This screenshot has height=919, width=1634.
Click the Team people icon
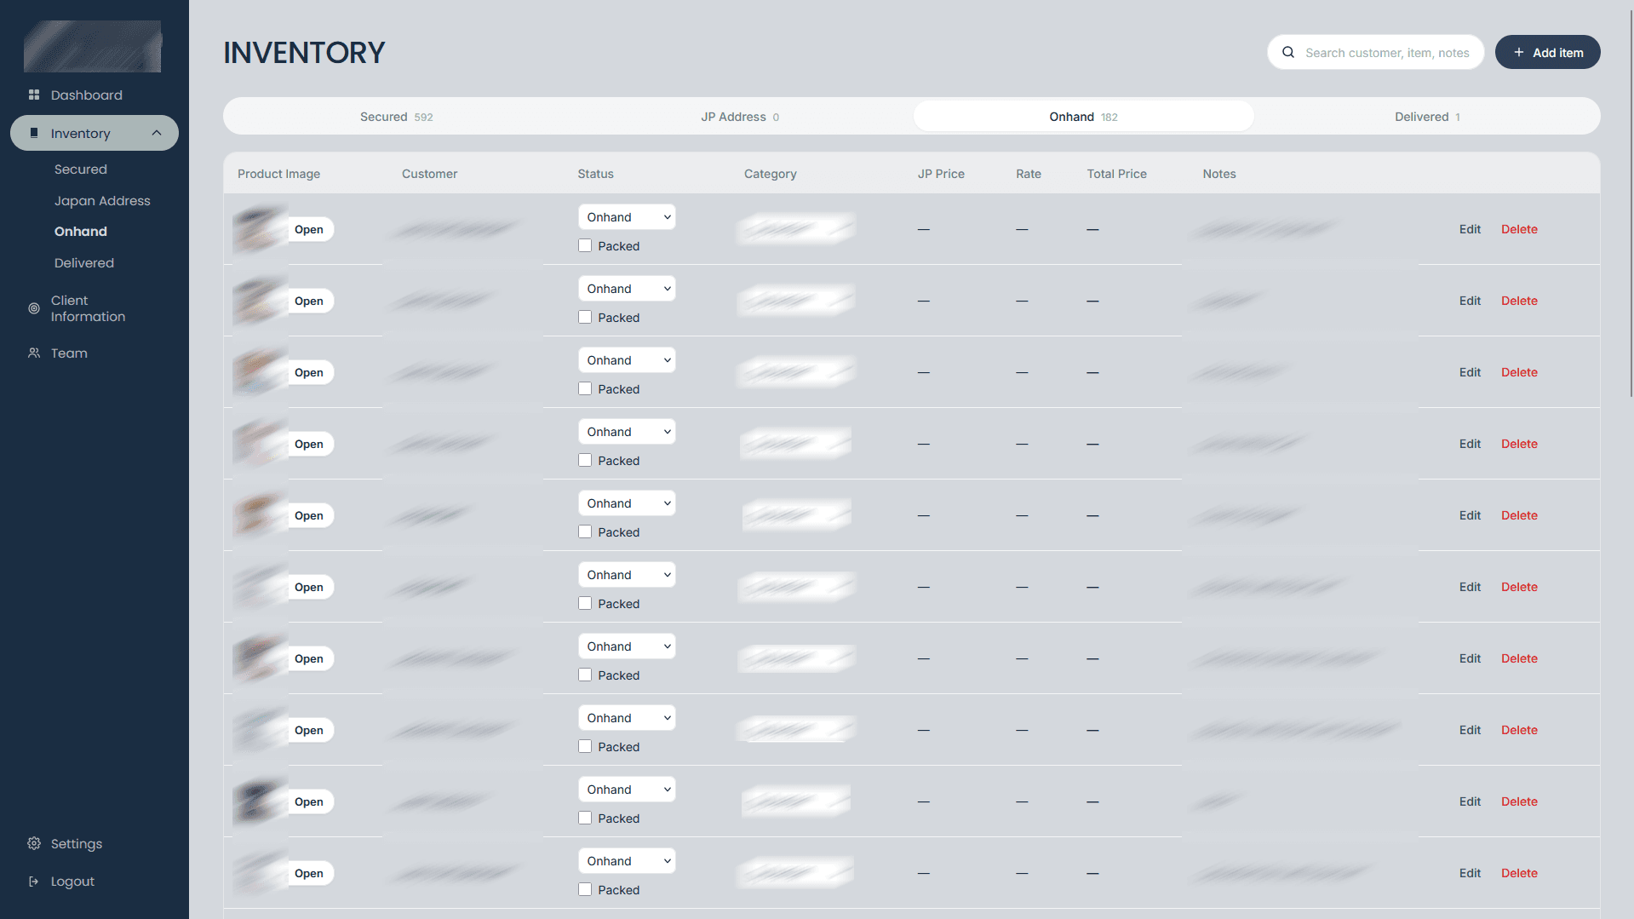pos(34,353)
